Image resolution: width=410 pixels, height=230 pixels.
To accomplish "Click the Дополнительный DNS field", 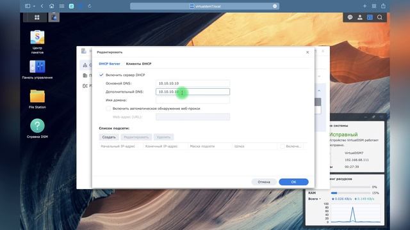I will tap(193, 92).
